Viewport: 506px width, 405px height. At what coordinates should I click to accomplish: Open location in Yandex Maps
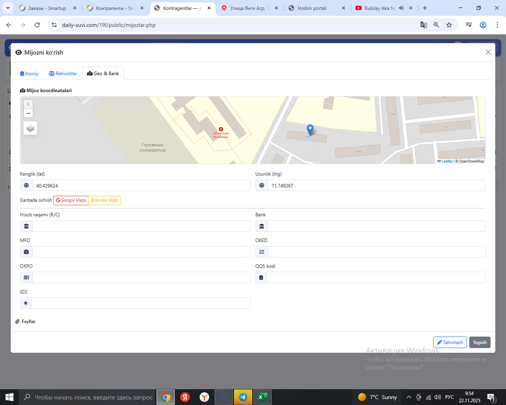click(105, 201)
